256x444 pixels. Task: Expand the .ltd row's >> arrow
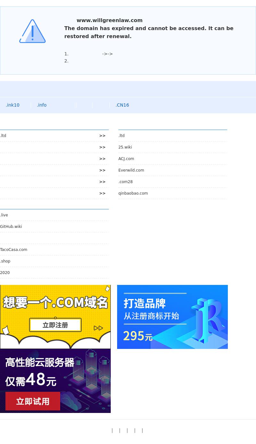click(x=102, y=136)
